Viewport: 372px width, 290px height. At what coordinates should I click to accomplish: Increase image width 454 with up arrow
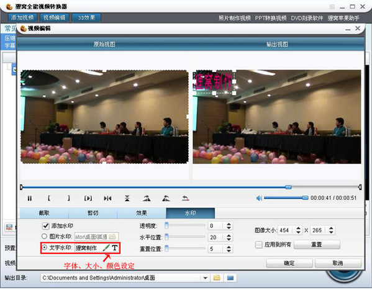[x=299, y=229]
